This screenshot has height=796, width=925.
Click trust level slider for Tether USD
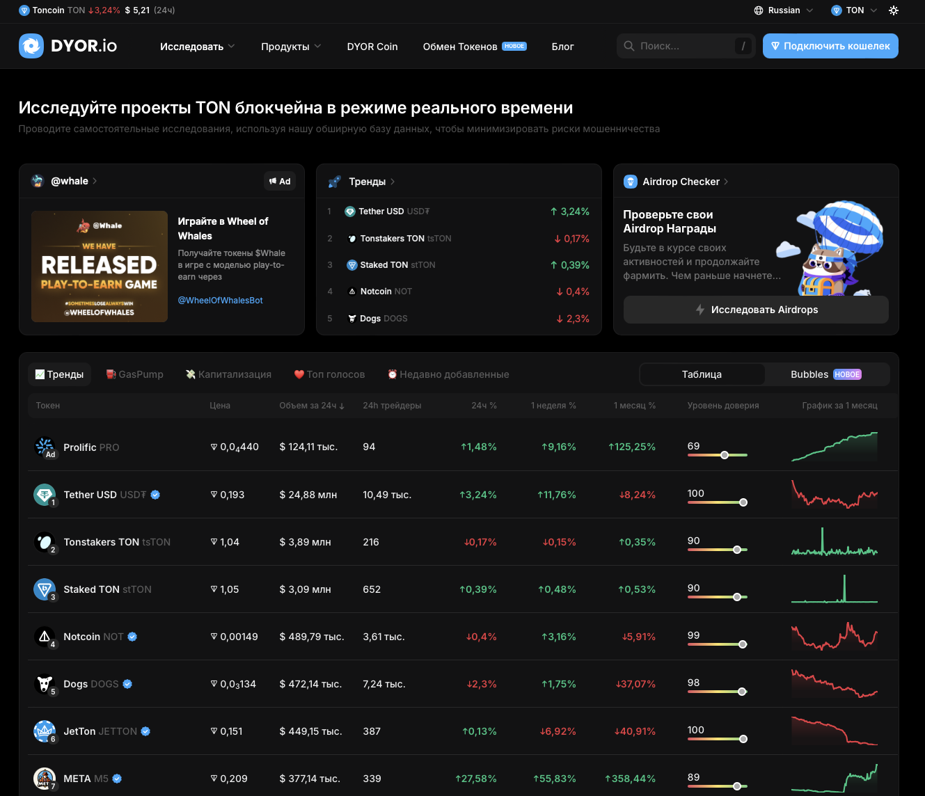tap(718, 502)
